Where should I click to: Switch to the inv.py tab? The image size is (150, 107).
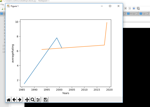point(133,14)
